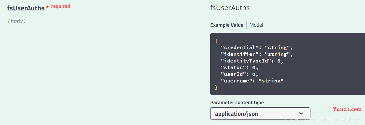Click the opening brace of the JSON example
Image resolution: width=365 pixels, height=125 pixels.
(216, 41)
